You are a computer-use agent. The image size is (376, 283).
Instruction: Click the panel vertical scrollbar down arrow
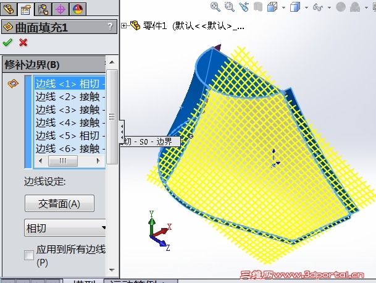[x=112, y=270]
